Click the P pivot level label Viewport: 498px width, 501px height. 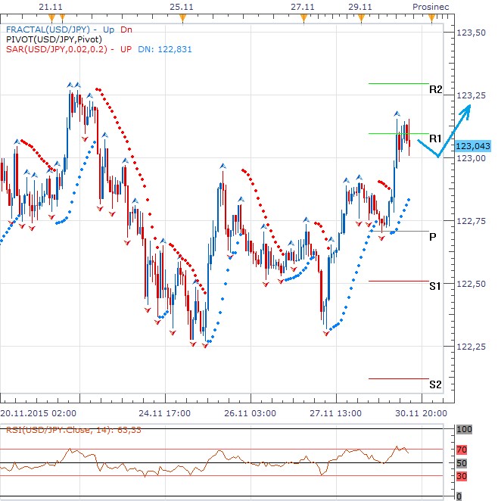[432, 237]
